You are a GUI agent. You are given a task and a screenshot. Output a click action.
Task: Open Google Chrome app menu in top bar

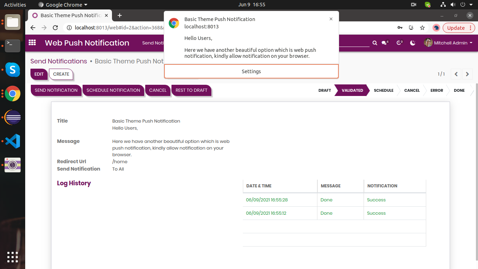(63, 5)
